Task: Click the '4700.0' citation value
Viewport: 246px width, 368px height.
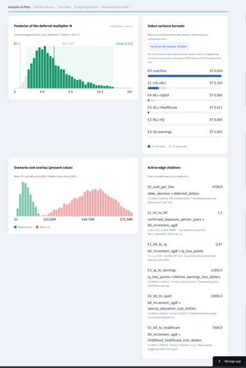Action: pos(217,187)
